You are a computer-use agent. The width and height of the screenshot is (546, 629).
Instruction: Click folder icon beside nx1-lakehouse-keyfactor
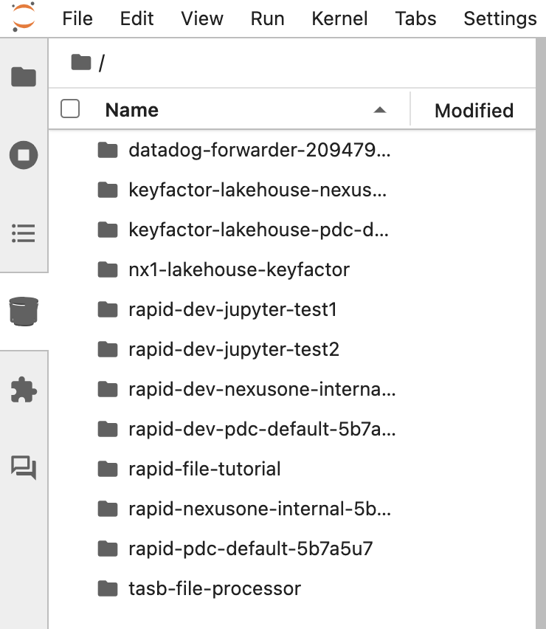pyautogui.click(x=108, y=269)
